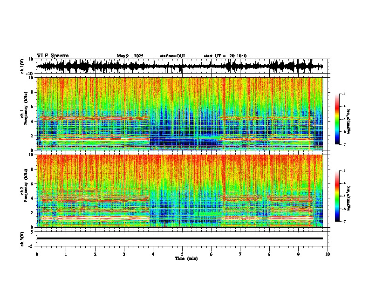Click the "-7" label on the ch.1 color bar
Screen dimensions: 369x285
344,144
